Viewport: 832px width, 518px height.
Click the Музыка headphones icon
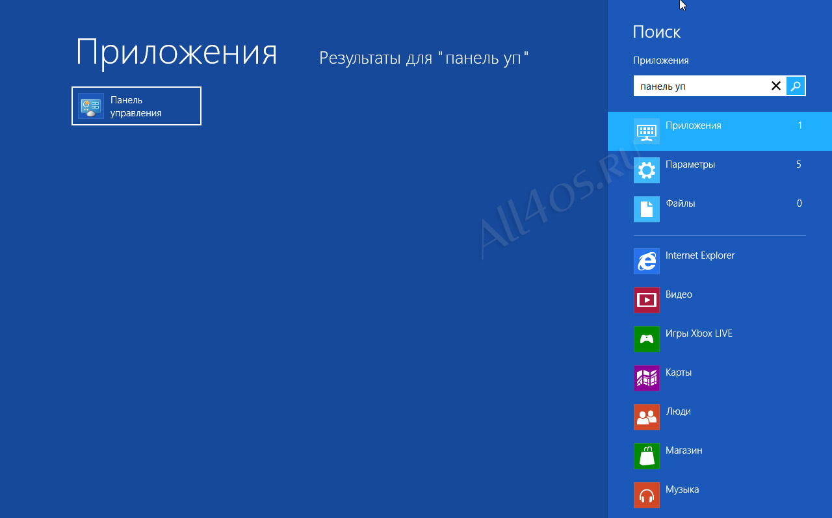(646, 495)
